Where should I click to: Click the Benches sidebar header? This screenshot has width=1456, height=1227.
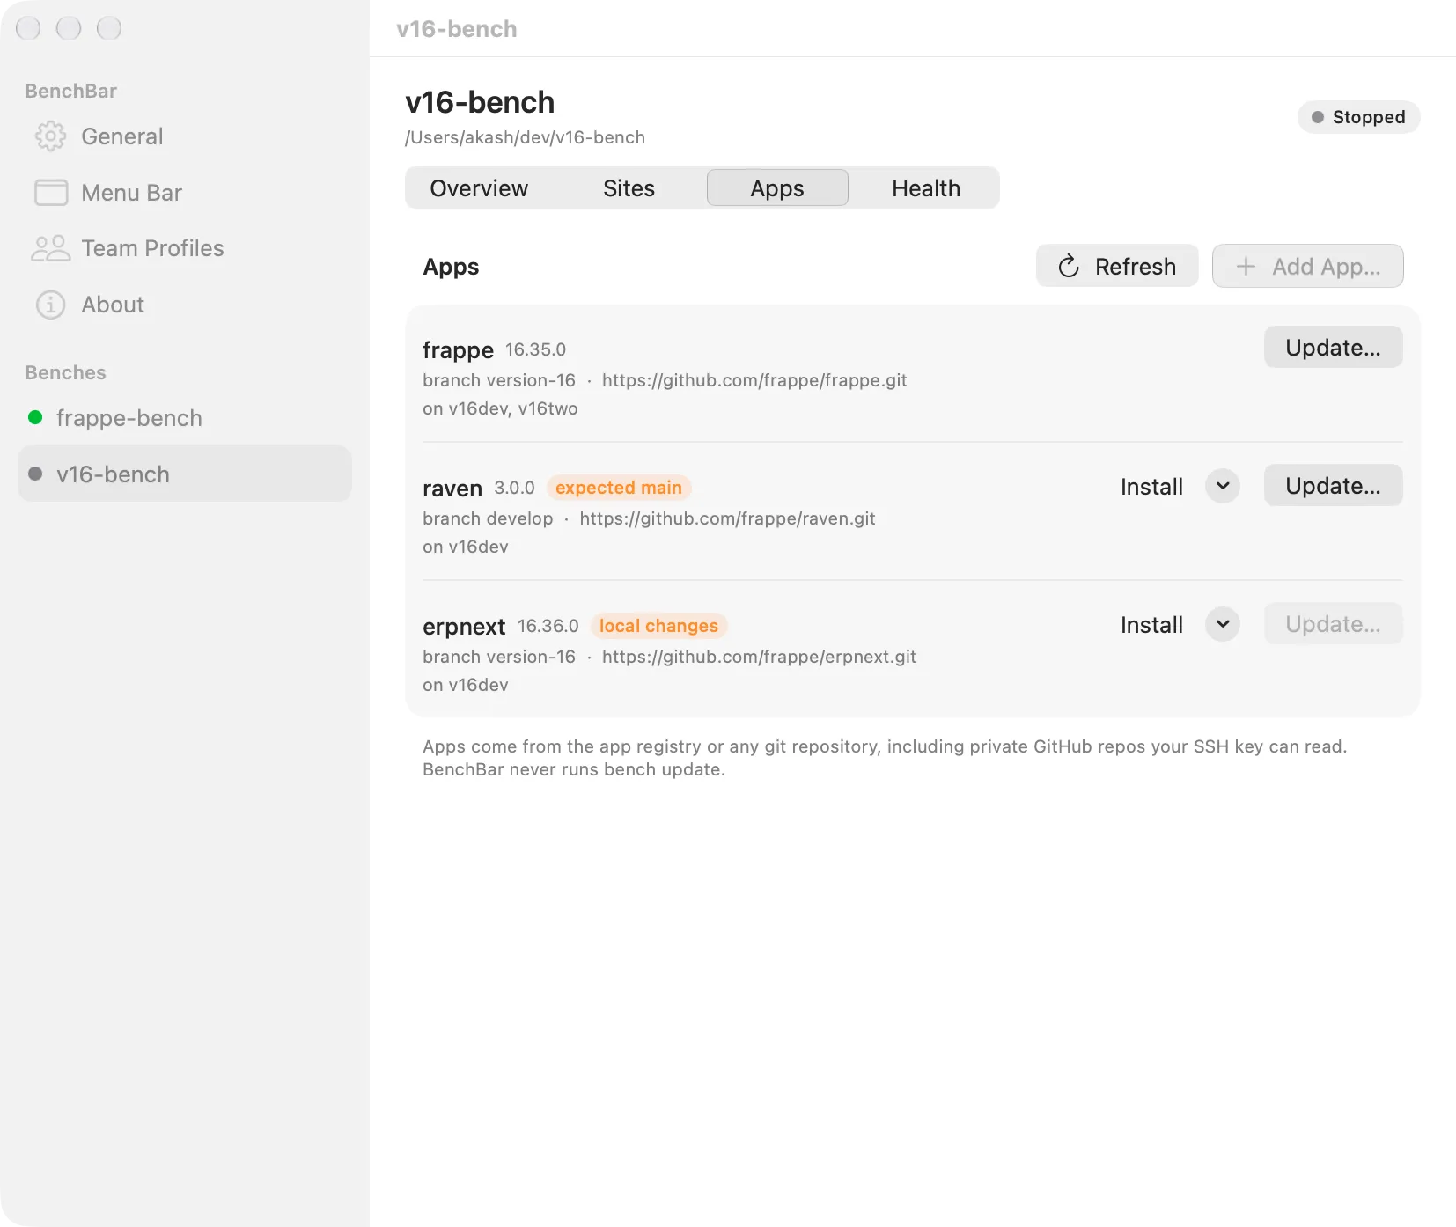66,372
